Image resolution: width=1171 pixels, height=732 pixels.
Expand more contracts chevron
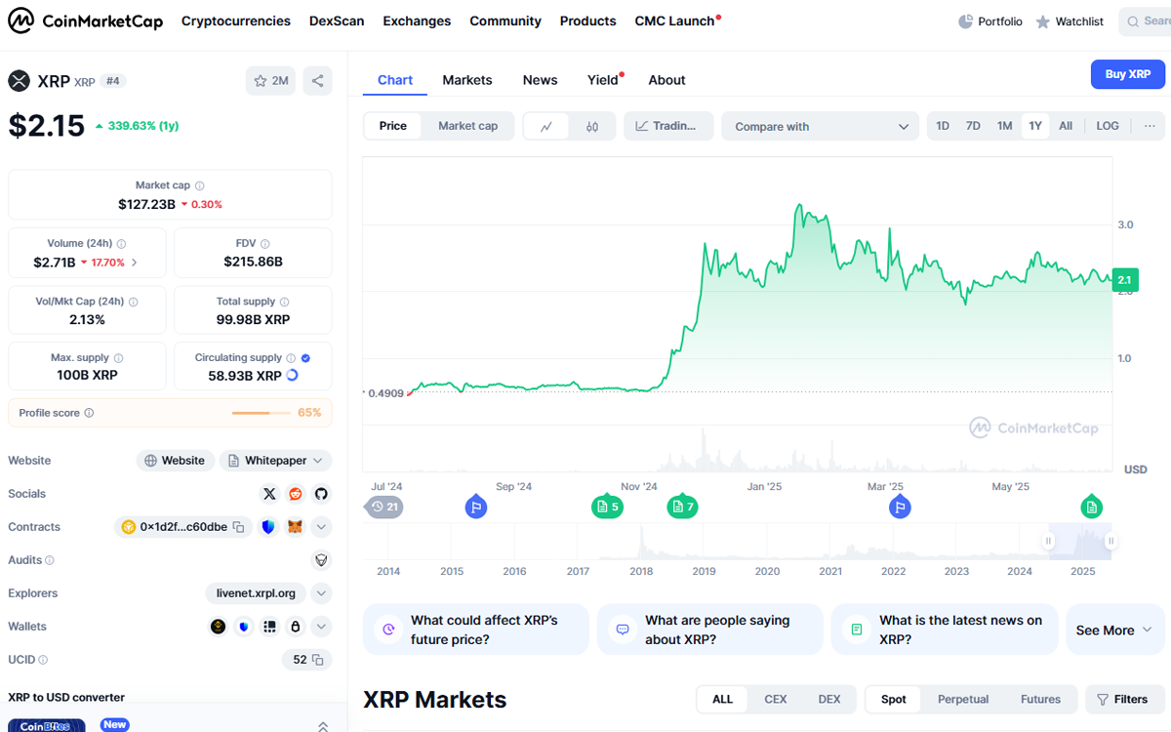point(321,527)
